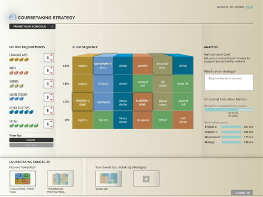This screenshot has height=197, width=263.
Task: Click the plus icon to add strategy
Action: tap(146, 179)
